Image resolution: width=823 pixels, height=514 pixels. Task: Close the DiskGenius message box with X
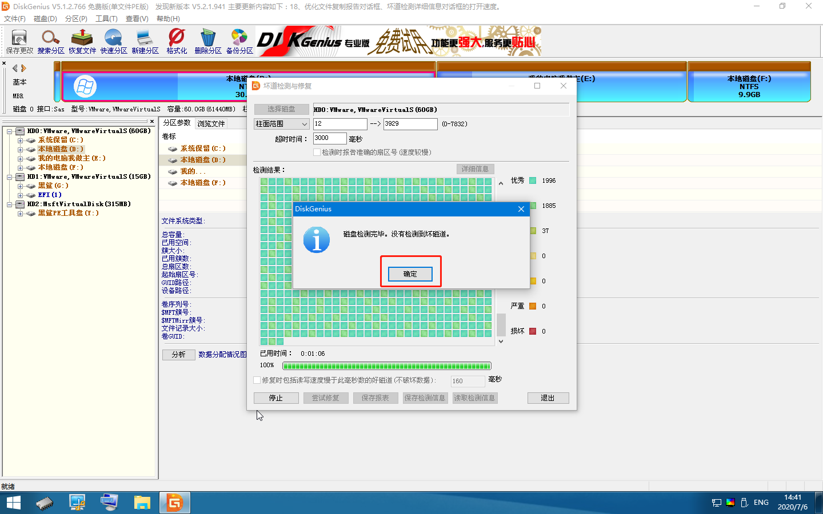click(521, 209)
